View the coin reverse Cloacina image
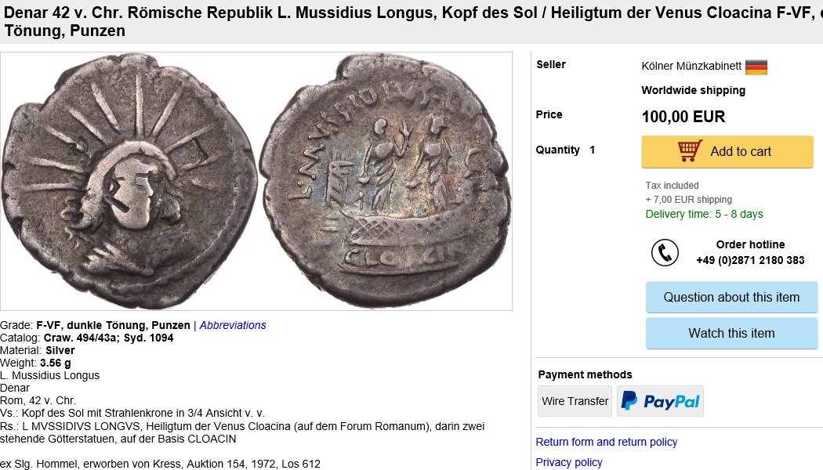Image resolution: width=823 pixels, height=470 pixels. coord(386,180)
